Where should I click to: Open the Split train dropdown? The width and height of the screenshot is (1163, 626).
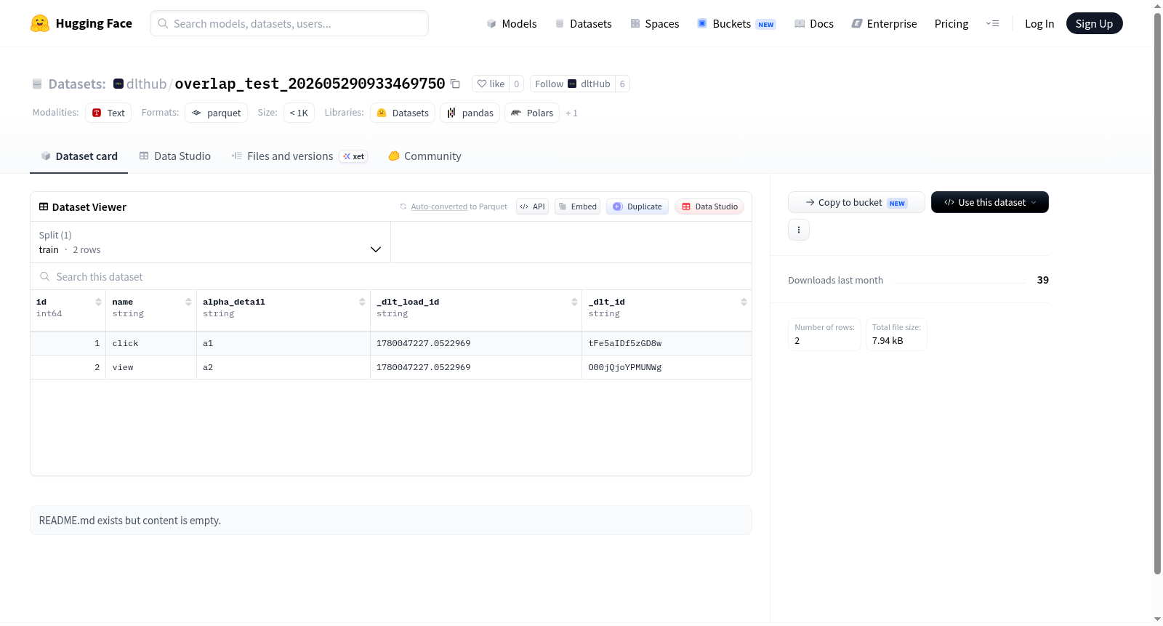click(210, 242)
